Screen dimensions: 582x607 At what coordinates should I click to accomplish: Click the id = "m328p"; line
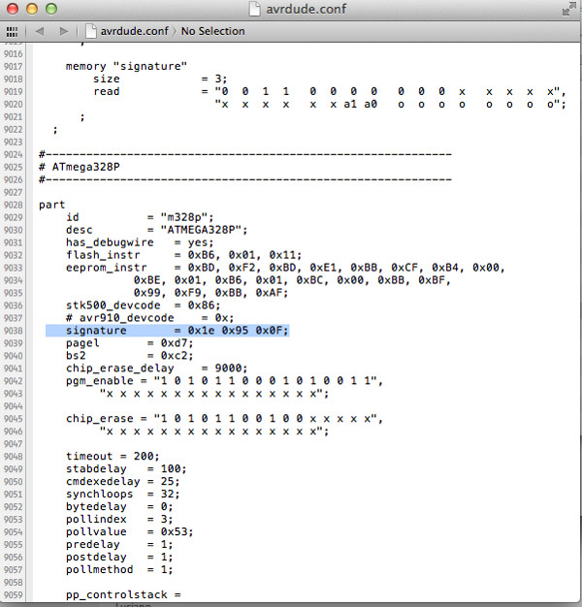click(140, 217)
